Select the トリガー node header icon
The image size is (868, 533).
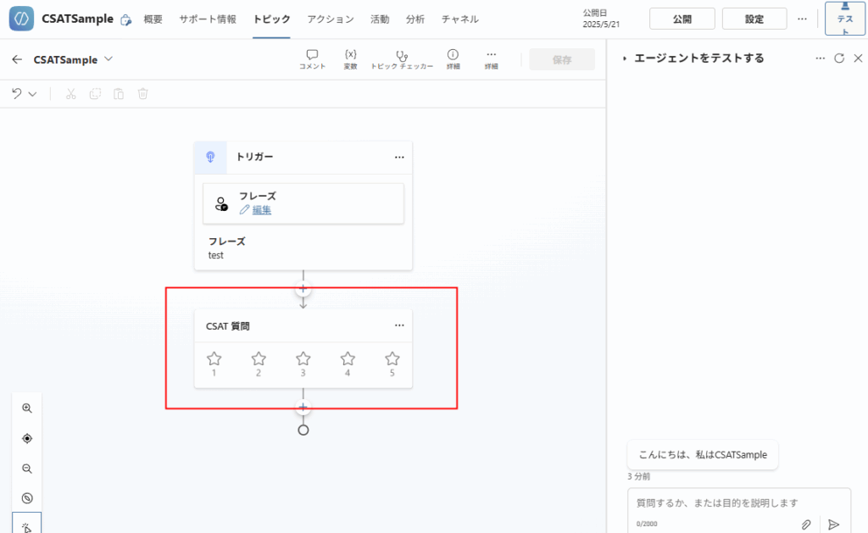click(x=210, y=157)
